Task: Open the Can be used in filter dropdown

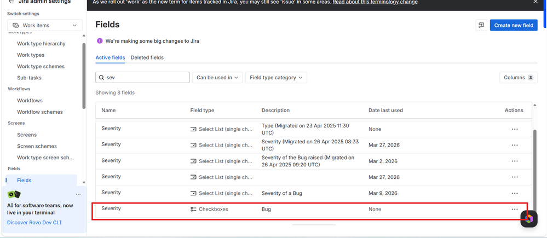Action: (217, 77)
